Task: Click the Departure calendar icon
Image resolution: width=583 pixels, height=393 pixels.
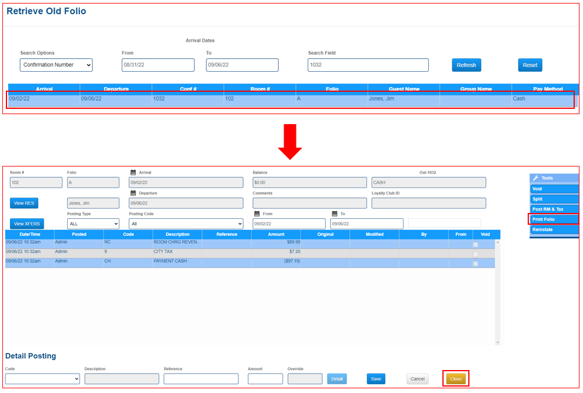Action: [x=134, y=193]
